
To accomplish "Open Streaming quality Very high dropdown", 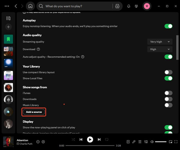I will [x=160, y=42].
